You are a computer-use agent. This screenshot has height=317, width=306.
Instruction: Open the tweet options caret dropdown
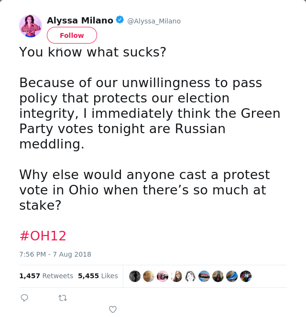[x=59, y=49]
